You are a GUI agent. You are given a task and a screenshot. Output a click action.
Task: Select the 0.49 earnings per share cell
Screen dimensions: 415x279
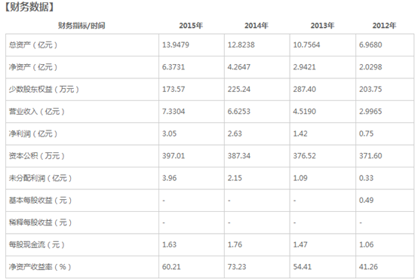366,200
